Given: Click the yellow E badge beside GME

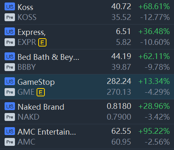Looking at the screenshot, I should point(41,92).
